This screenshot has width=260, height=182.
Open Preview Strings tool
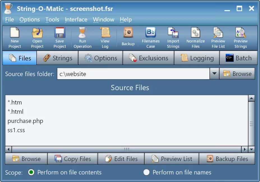click(241, 38)
